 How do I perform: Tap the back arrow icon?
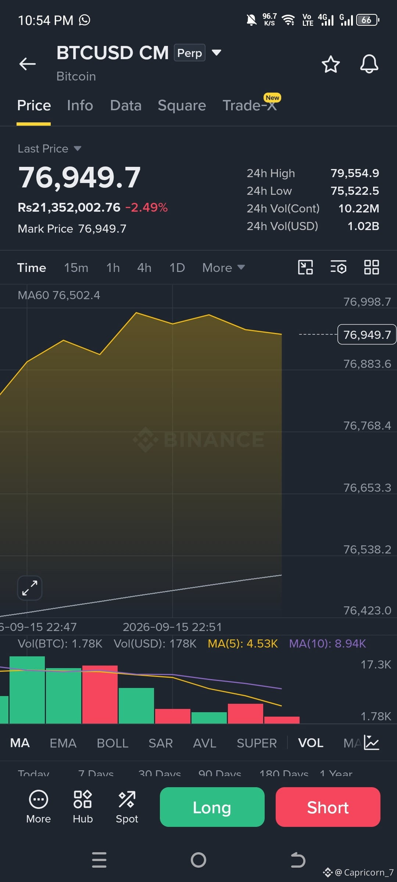coord(28,64)
